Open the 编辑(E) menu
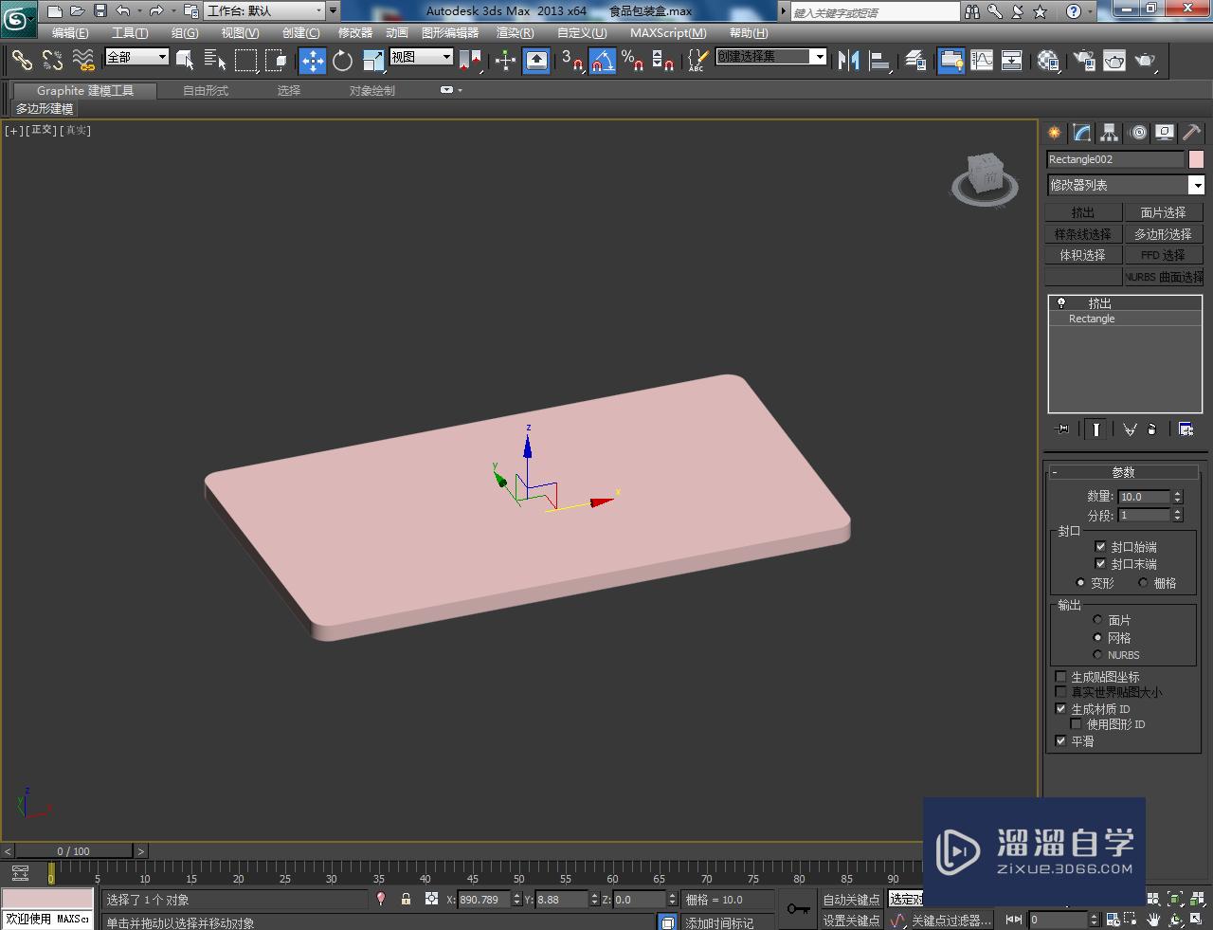1213x930 pixels. pyautogui.click(x=70, y=33)
